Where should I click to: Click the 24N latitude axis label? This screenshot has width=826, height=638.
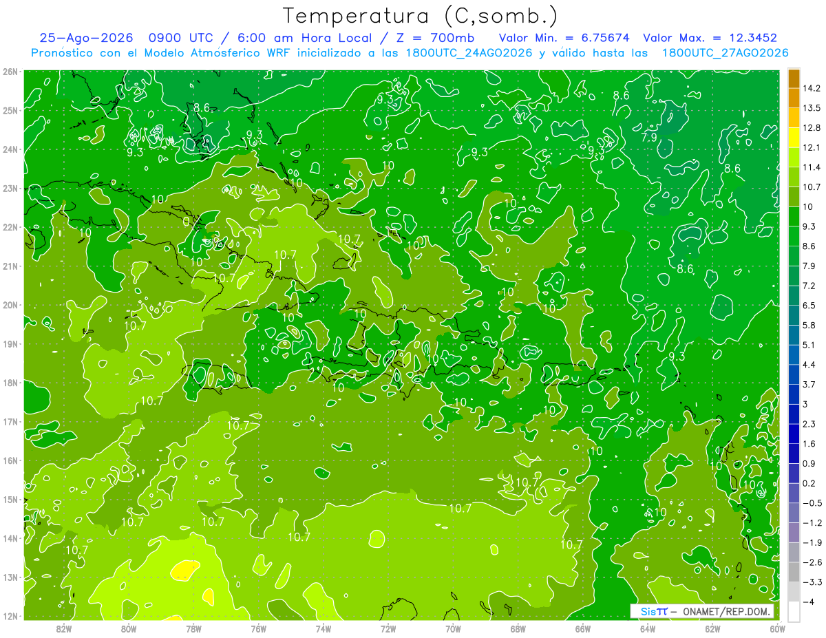[10, 149]
